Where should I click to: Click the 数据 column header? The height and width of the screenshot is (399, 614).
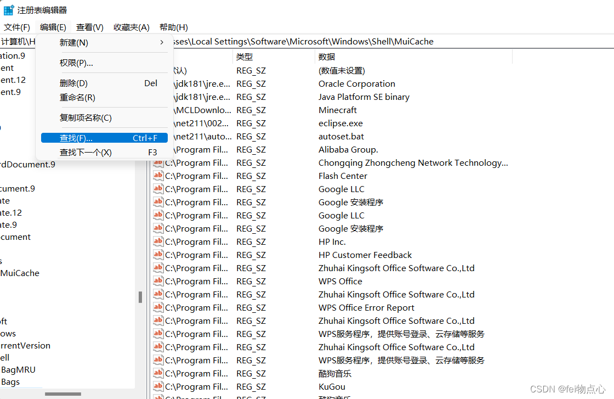pyautogui.click(x=413, y=57)
